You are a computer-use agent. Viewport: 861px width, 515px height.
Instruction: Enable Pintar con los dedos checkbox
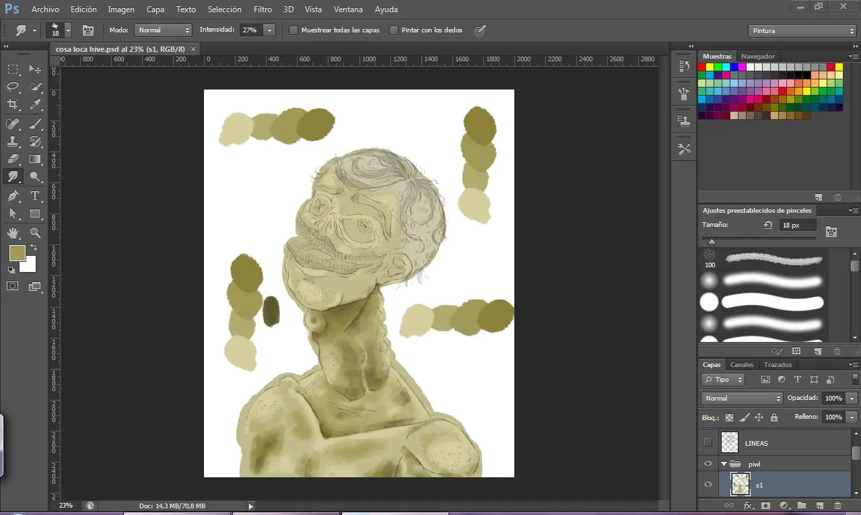394,30
